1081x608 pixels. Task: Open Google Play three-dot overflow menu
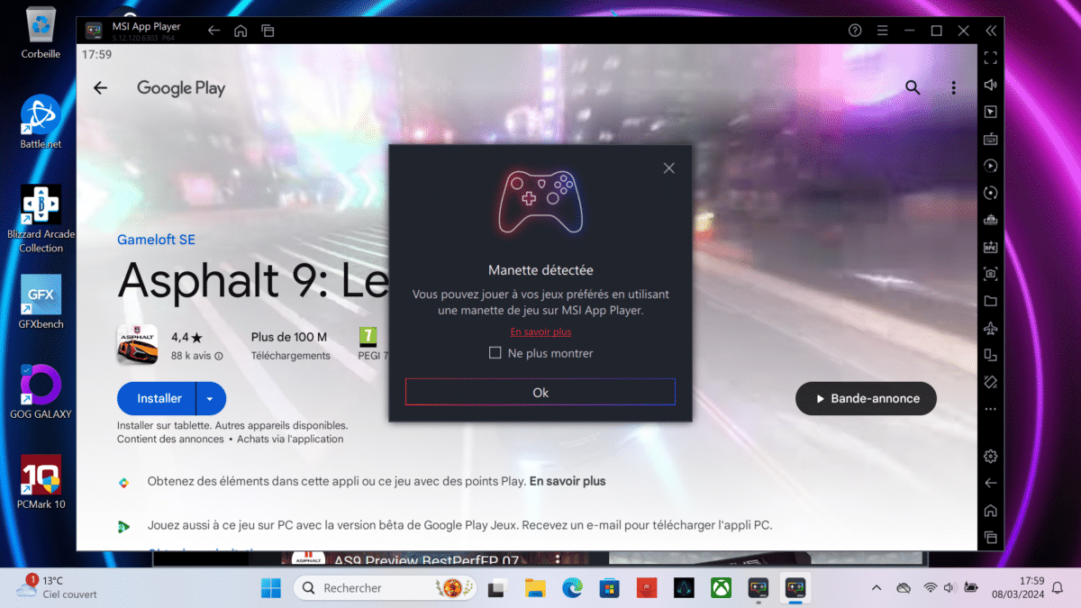click(x=954, y=88)
